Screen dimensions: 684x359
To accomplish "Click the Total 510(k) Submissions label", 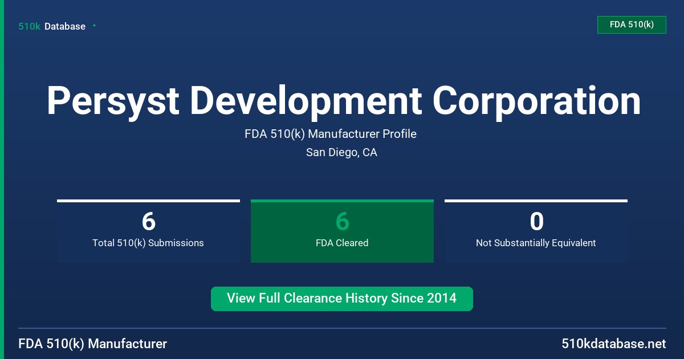I will [148, 243].
